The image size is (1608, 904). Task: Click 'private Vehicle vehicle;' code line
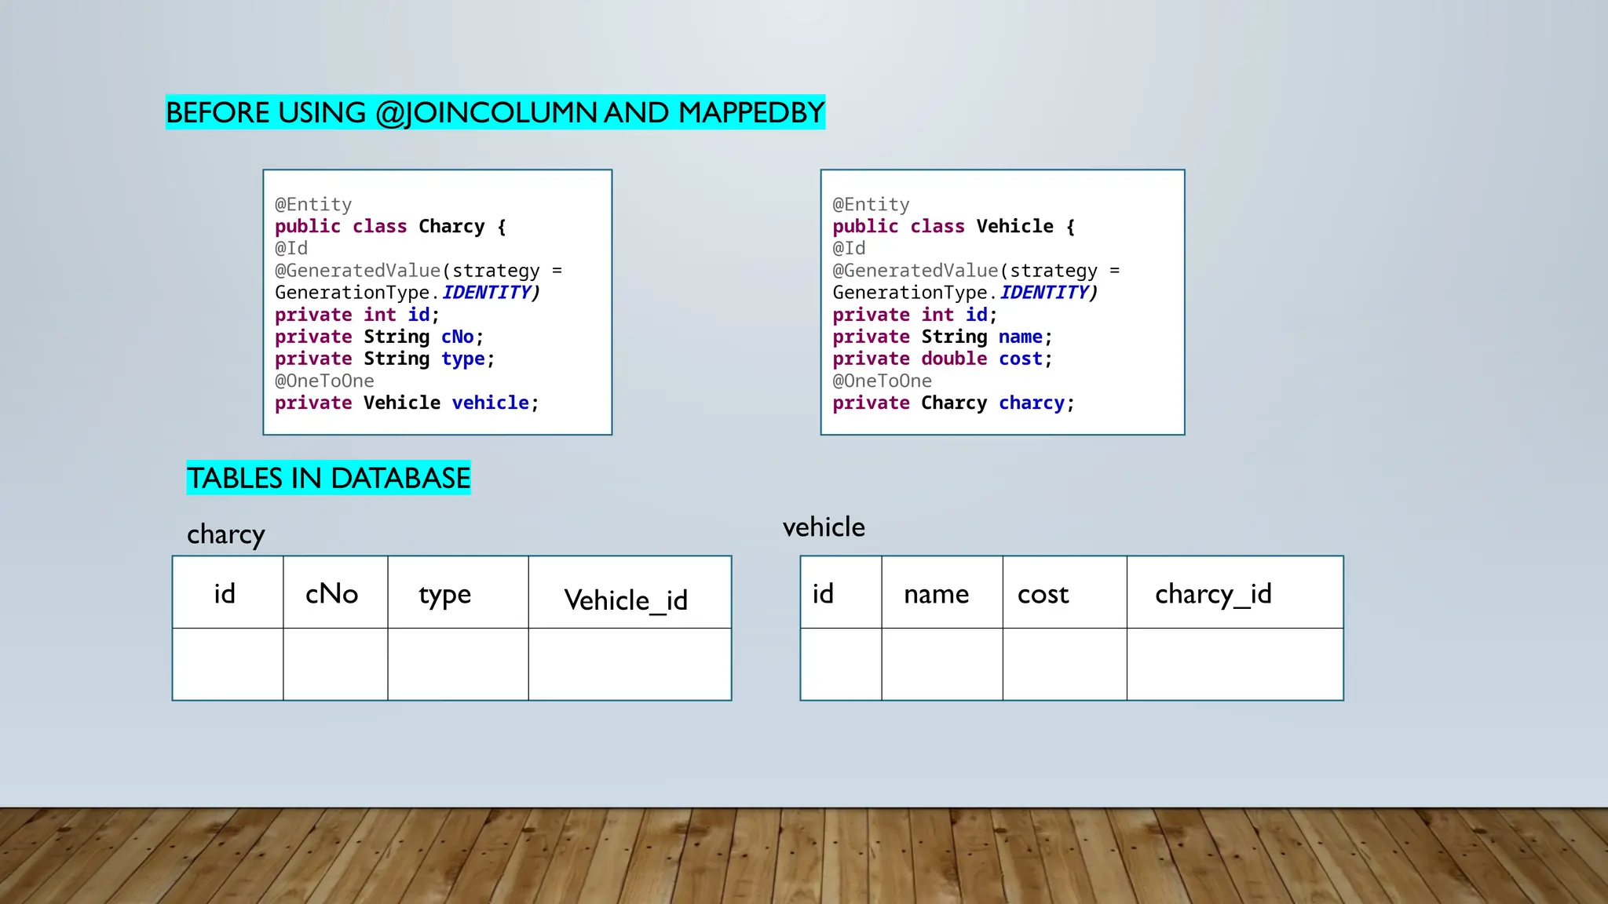pyautogui.click(x=407, y=403)
